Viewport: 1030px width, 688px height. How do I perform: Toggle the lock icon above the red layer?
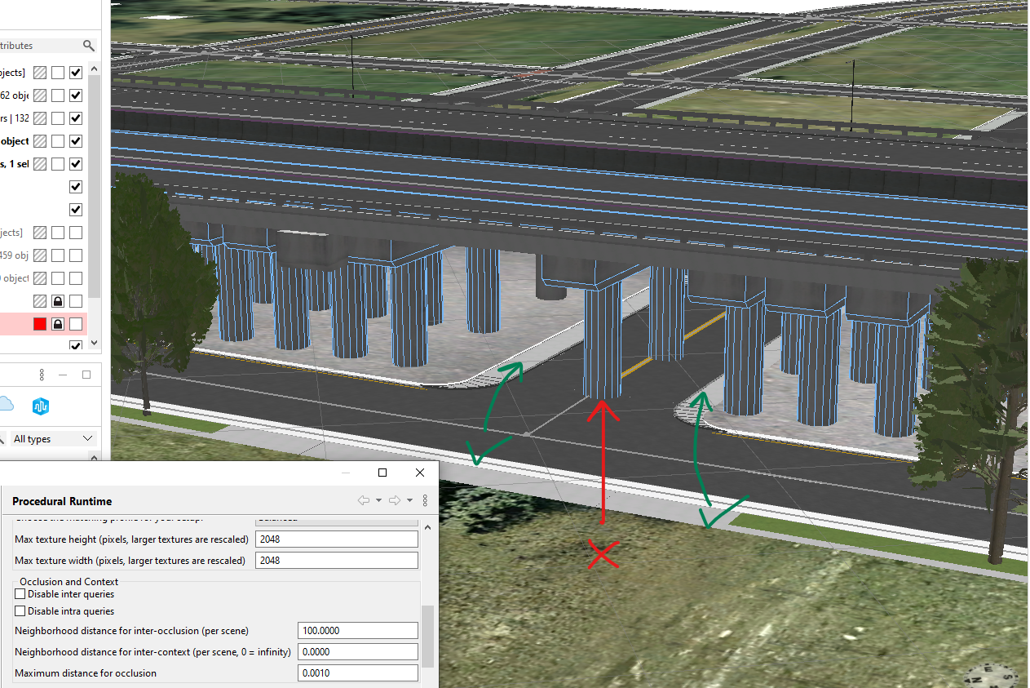[57, 300]
